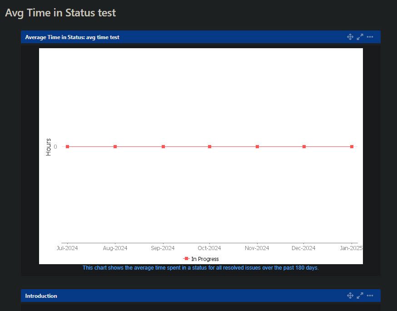Click the Dec-2024 data point marker

pyautogui.click(x=303, y=146)
